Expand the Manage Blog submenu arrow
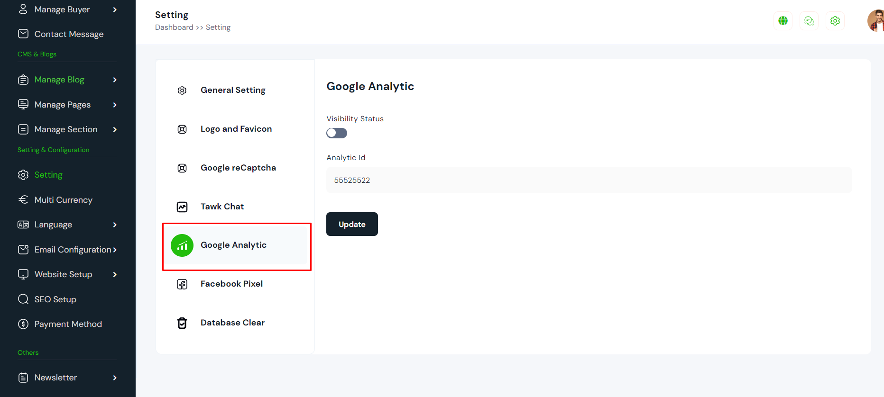 (115, 80)
